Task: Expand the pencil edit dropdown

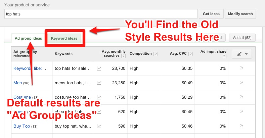Action: click(x=241, y=54)
